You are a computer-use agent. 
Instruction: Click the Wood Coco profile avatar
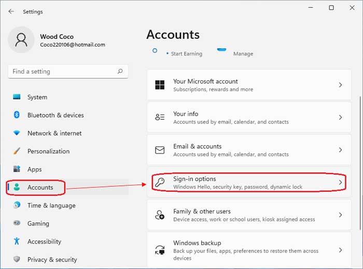point(21,40)
